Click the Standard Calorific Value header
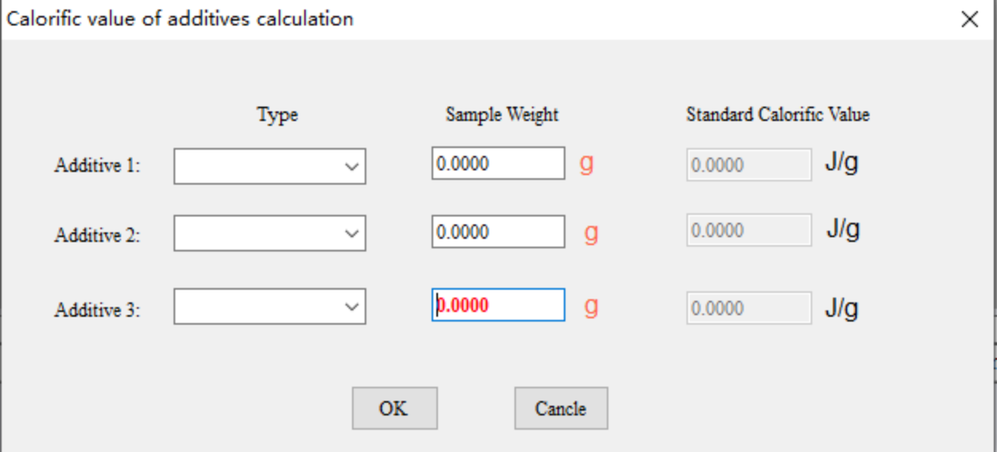This screenshot has width=997, height=452. 777,115
